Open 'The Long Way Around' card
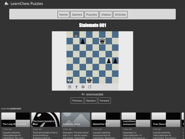Image resolution: width=185 pixels, height=139 pixels. [x=15, y=126]
